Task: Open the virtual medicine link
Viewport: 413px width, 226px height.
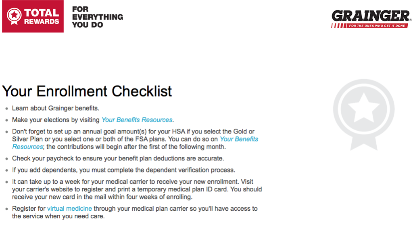Action: (x=69, y=208)
